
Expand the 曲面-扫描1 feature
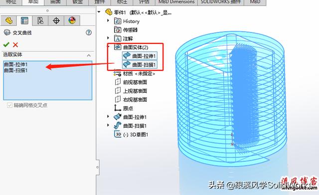[x=108, y=125]
